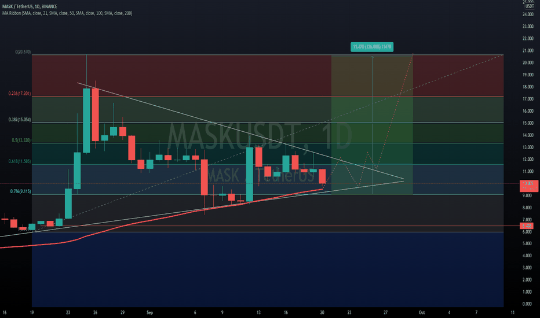
Task: Select the teal price-range measurement label
Action: (x=372, y=47)
